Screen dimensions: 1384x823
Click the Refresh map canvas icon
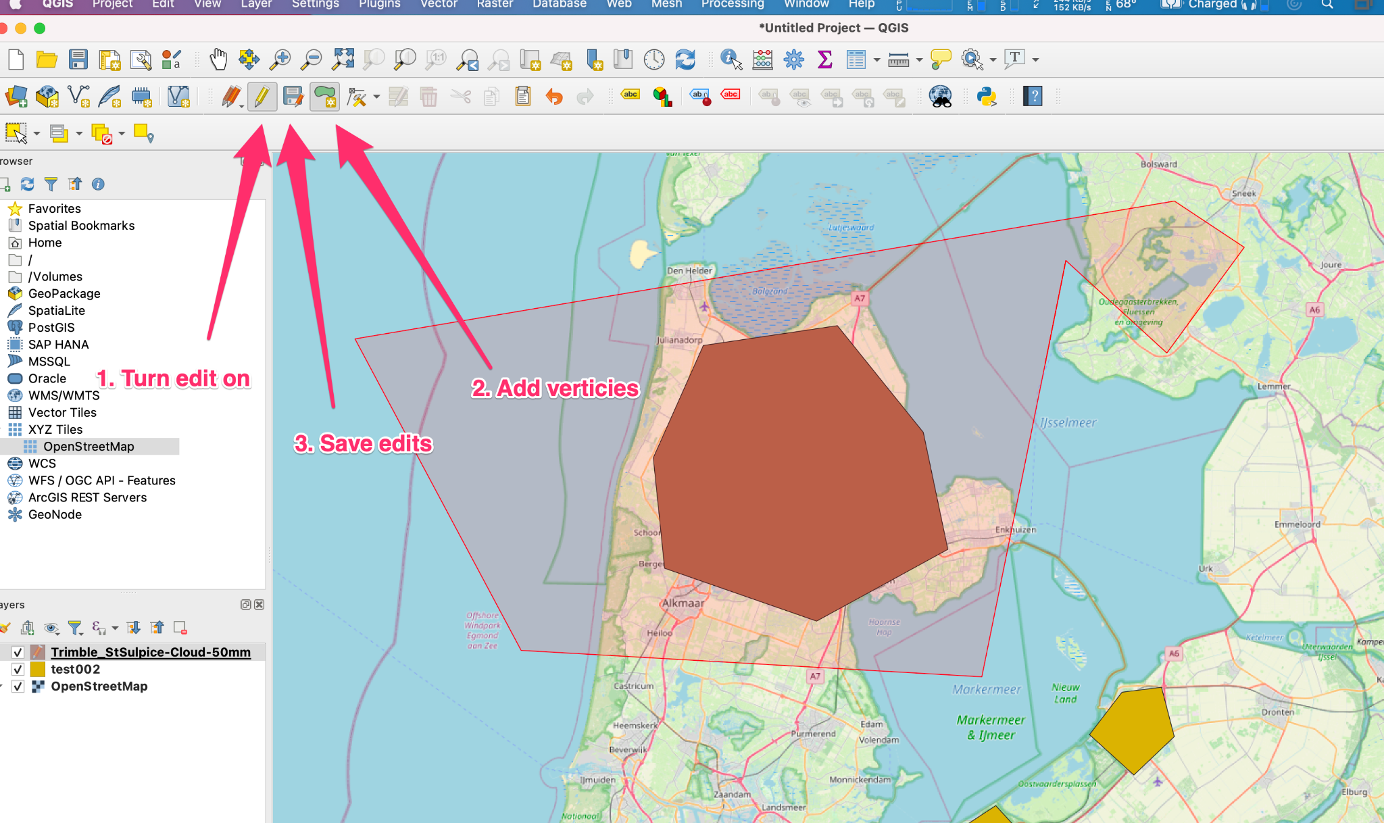click(685, 59)
